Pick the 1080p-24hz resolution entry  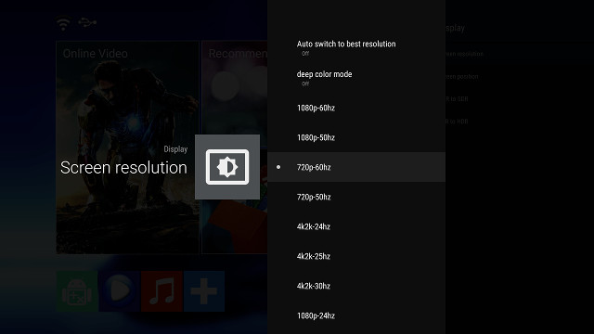pos(356,315)
